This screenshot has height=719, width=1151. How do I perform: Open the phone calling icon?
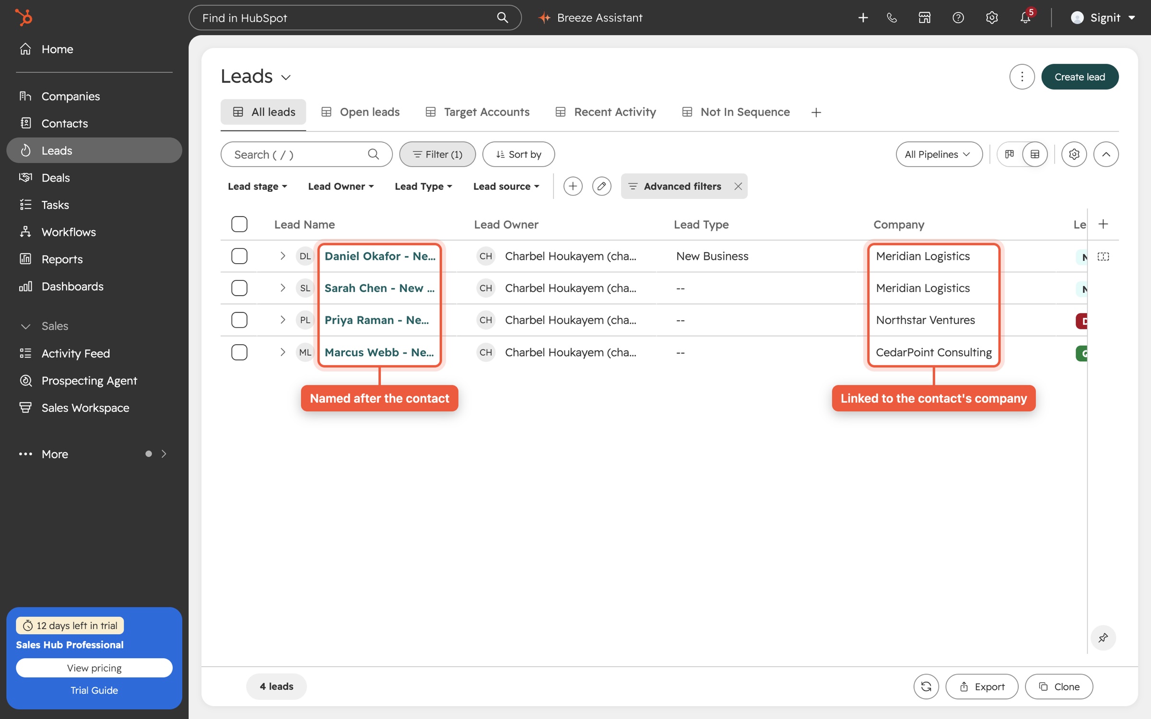(x=892, y=18)
